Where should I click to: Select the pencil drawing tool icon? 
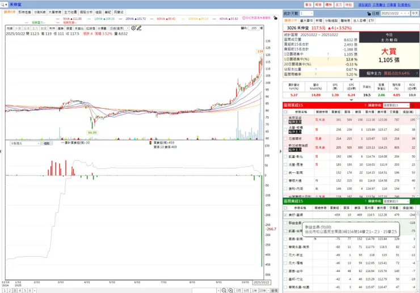[139, 28]
